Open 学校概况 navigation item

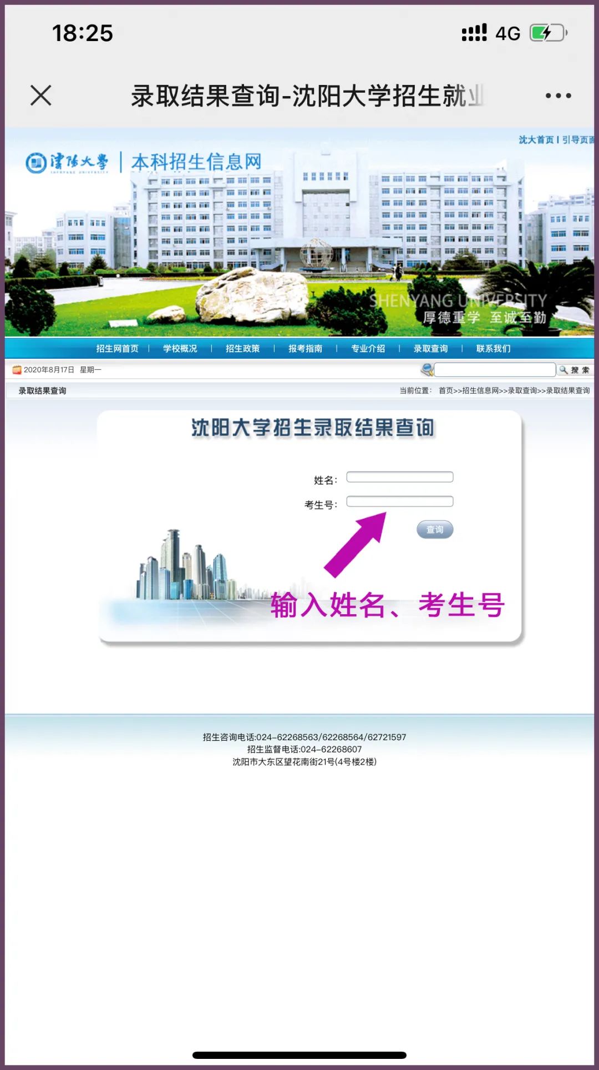180,349
